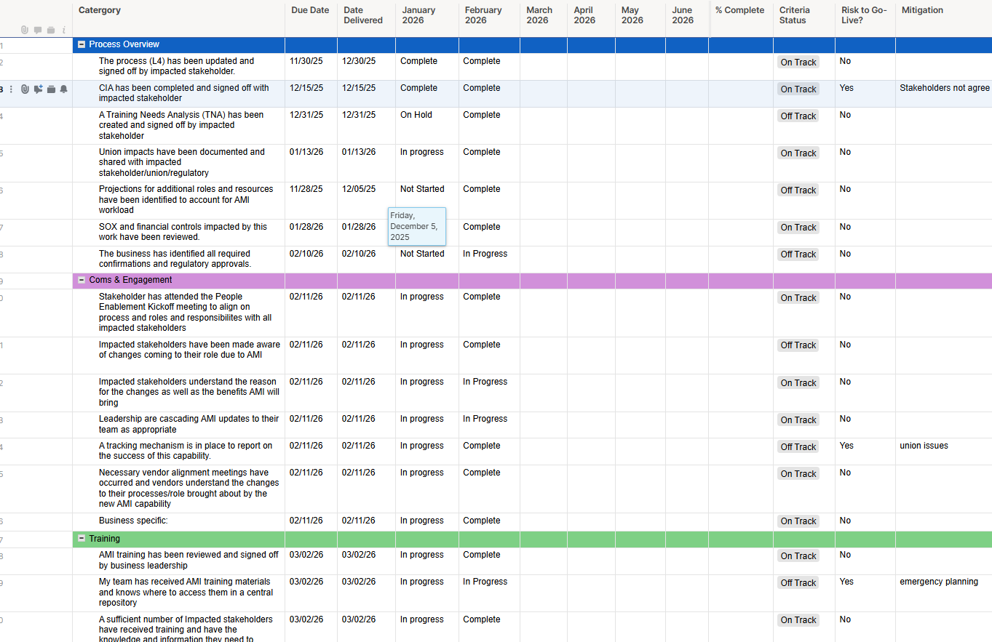Select 'Yes' risk cell in CIA row
Viewport: 992px width, 642px height.
pyautogui.click(x=865, y=94)
